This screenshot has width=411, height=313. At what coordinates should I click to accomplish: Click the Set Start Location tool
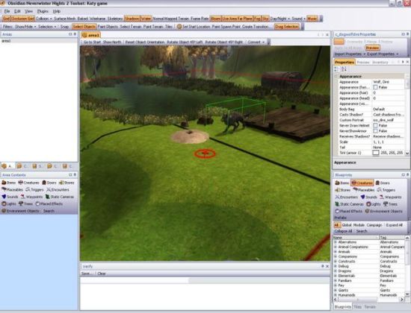pyautogui.click(x=194, y=26)
